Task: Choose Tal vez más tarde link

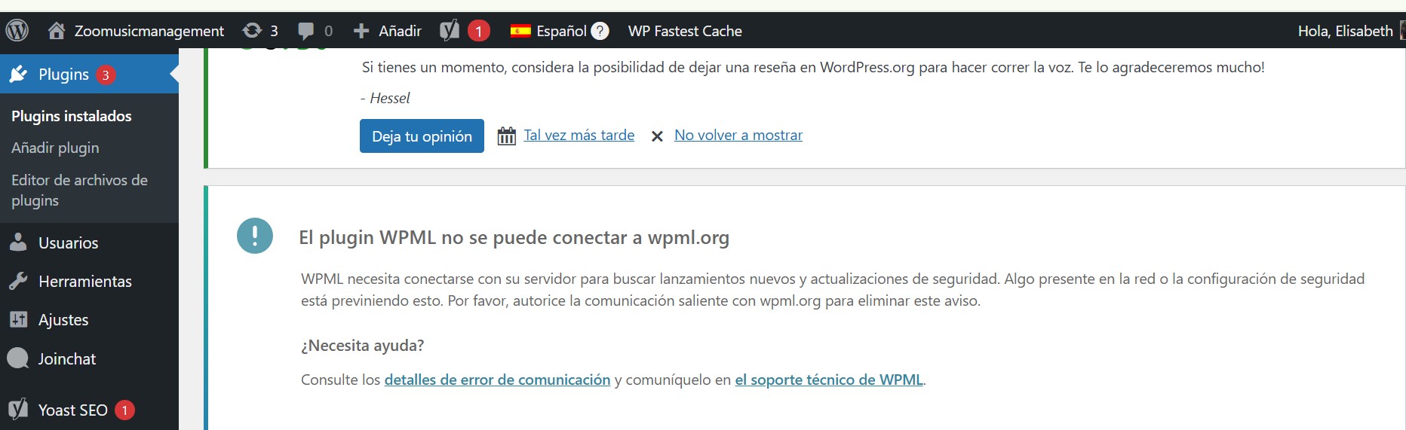Action: point(579,135)
